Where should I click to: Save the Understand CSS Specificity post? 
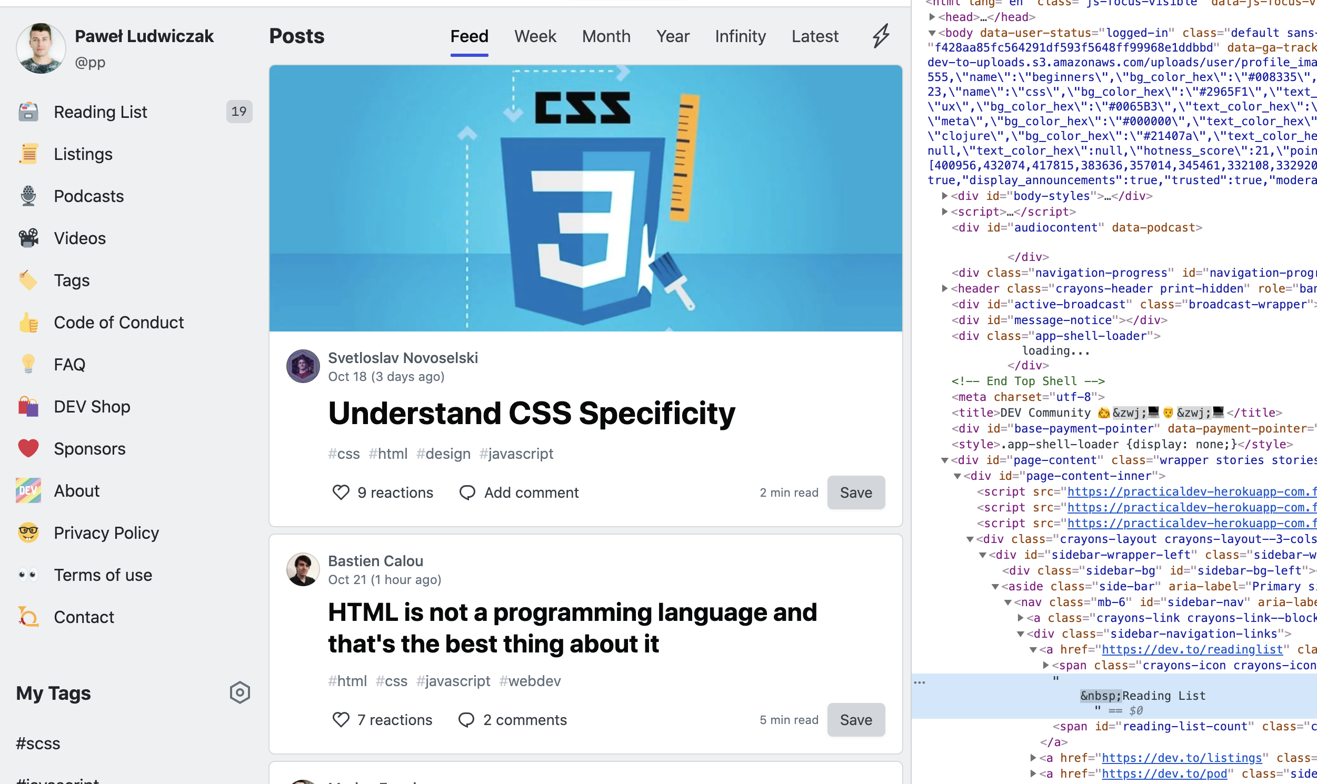click(856, 492)
